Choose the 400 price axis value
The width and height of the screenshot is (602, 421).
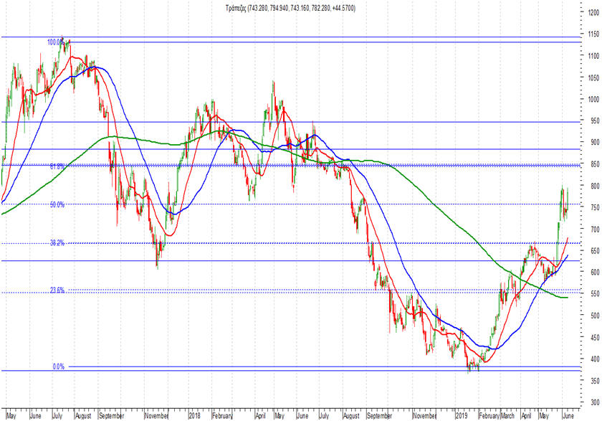coord(595,359)
